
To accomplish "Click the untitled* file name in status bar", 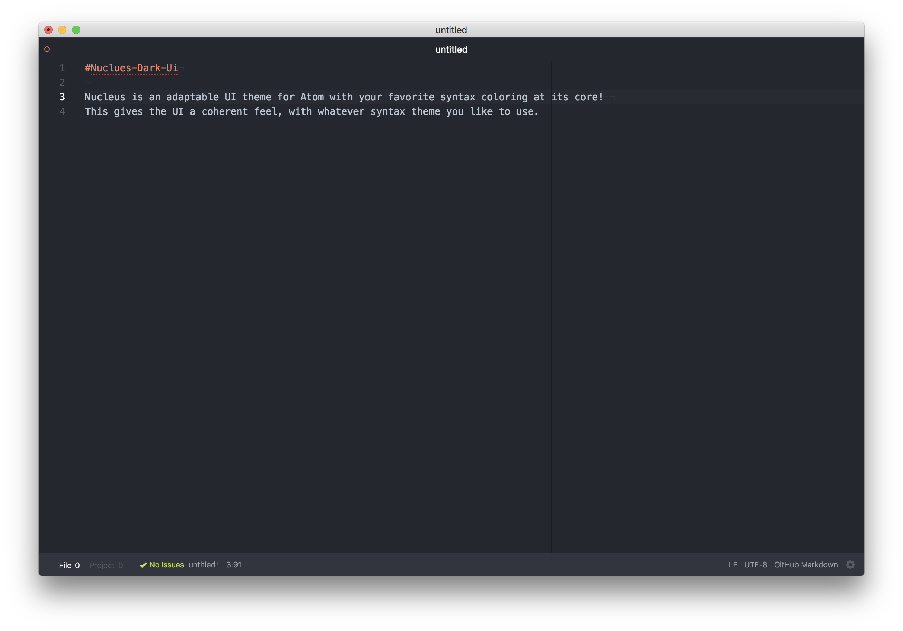I will 203,565.
